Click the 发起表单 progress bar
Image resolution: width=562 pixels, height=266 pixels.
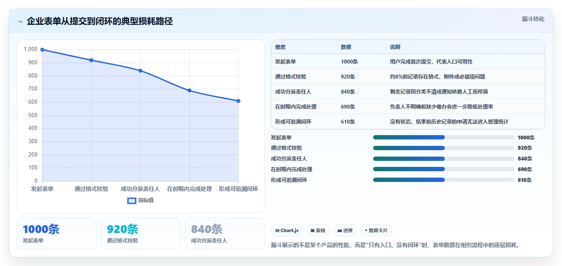pos(444,137)
